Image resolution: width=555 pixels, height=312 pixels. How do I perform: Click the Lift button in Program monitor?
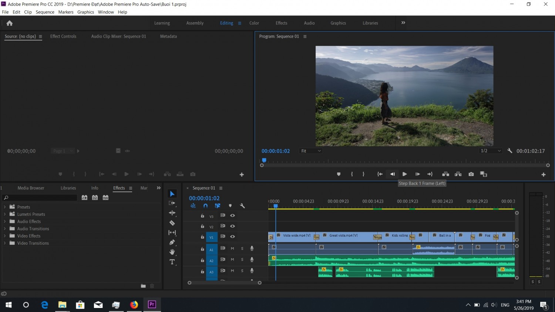(x=445, y=174)
